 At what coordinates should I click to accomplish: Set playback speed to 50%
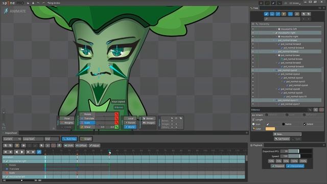pos(286,161)
